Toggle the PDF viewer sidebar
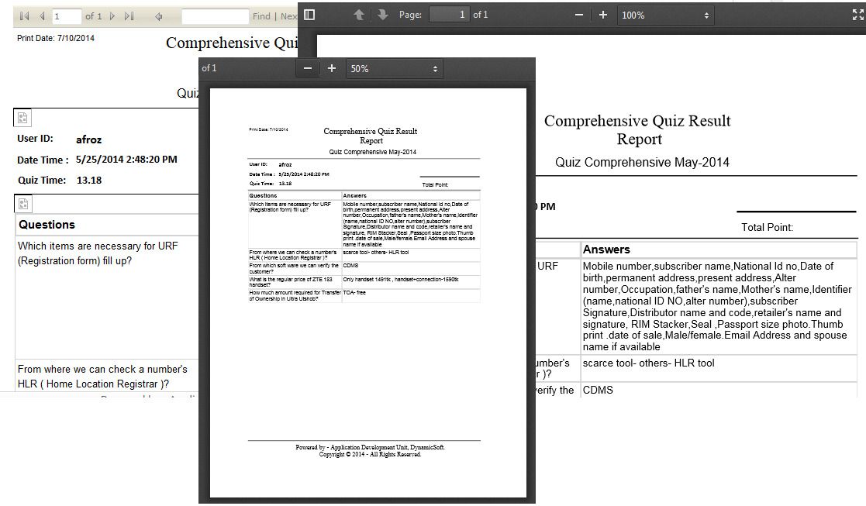The height and width of the screenshot is (506, 866). [x=309, y=15]
